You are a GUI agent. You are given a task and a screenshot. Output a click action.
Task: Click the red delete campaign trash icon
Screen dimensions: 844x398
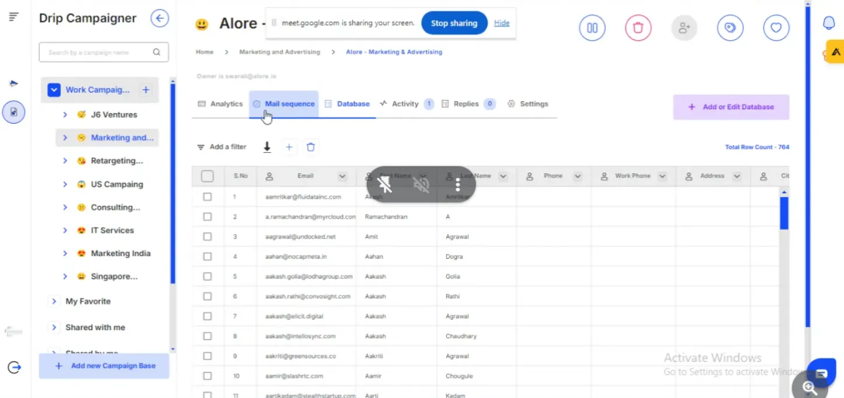point(638,27)
